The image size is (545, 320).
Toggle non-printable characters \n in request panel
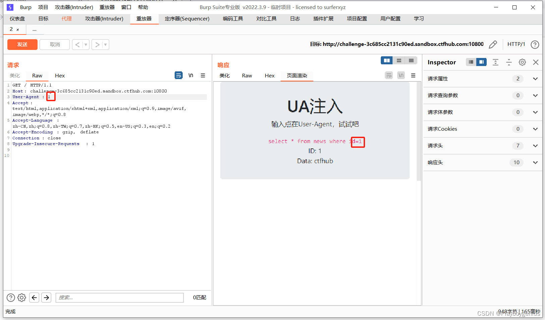(x=191, y=75)
